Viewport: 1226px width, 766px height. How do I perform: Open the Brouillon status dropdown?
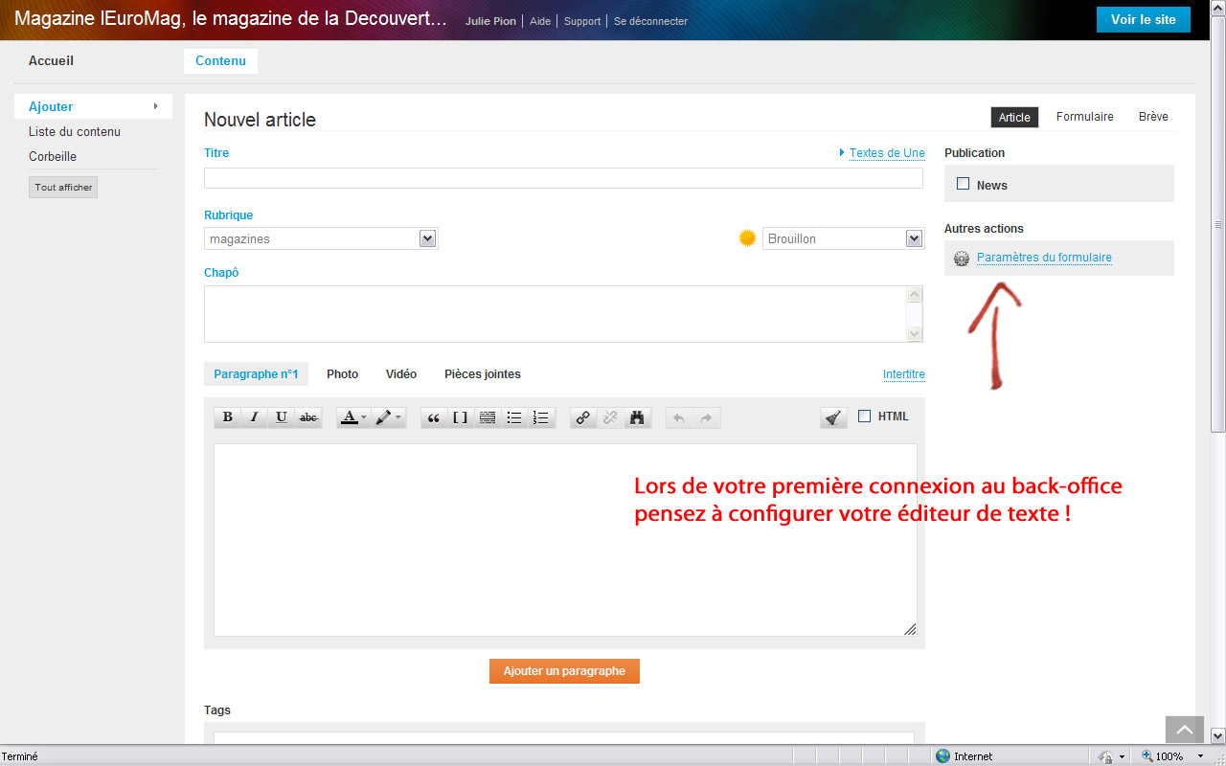coord(914,238)
